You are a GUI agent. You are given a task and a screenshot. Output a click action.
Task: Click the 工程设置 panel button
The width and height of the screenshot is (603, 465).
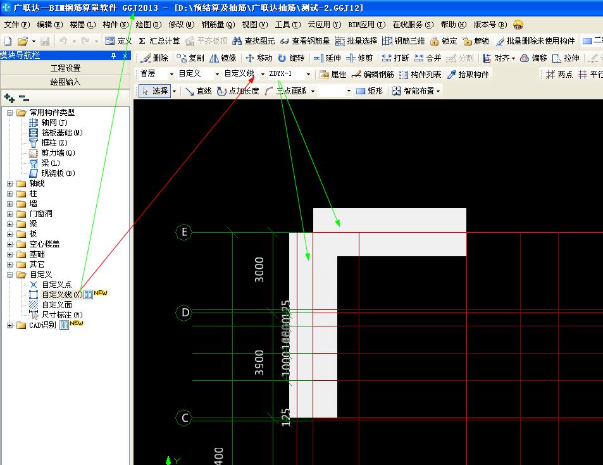point(65,68)
